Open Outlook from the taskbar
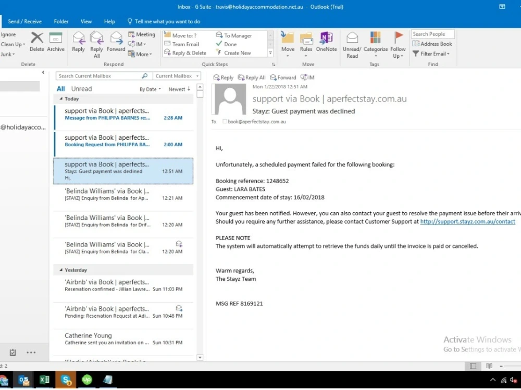The height and width of the screenshot is (390, 521). [x=23, y=380]
